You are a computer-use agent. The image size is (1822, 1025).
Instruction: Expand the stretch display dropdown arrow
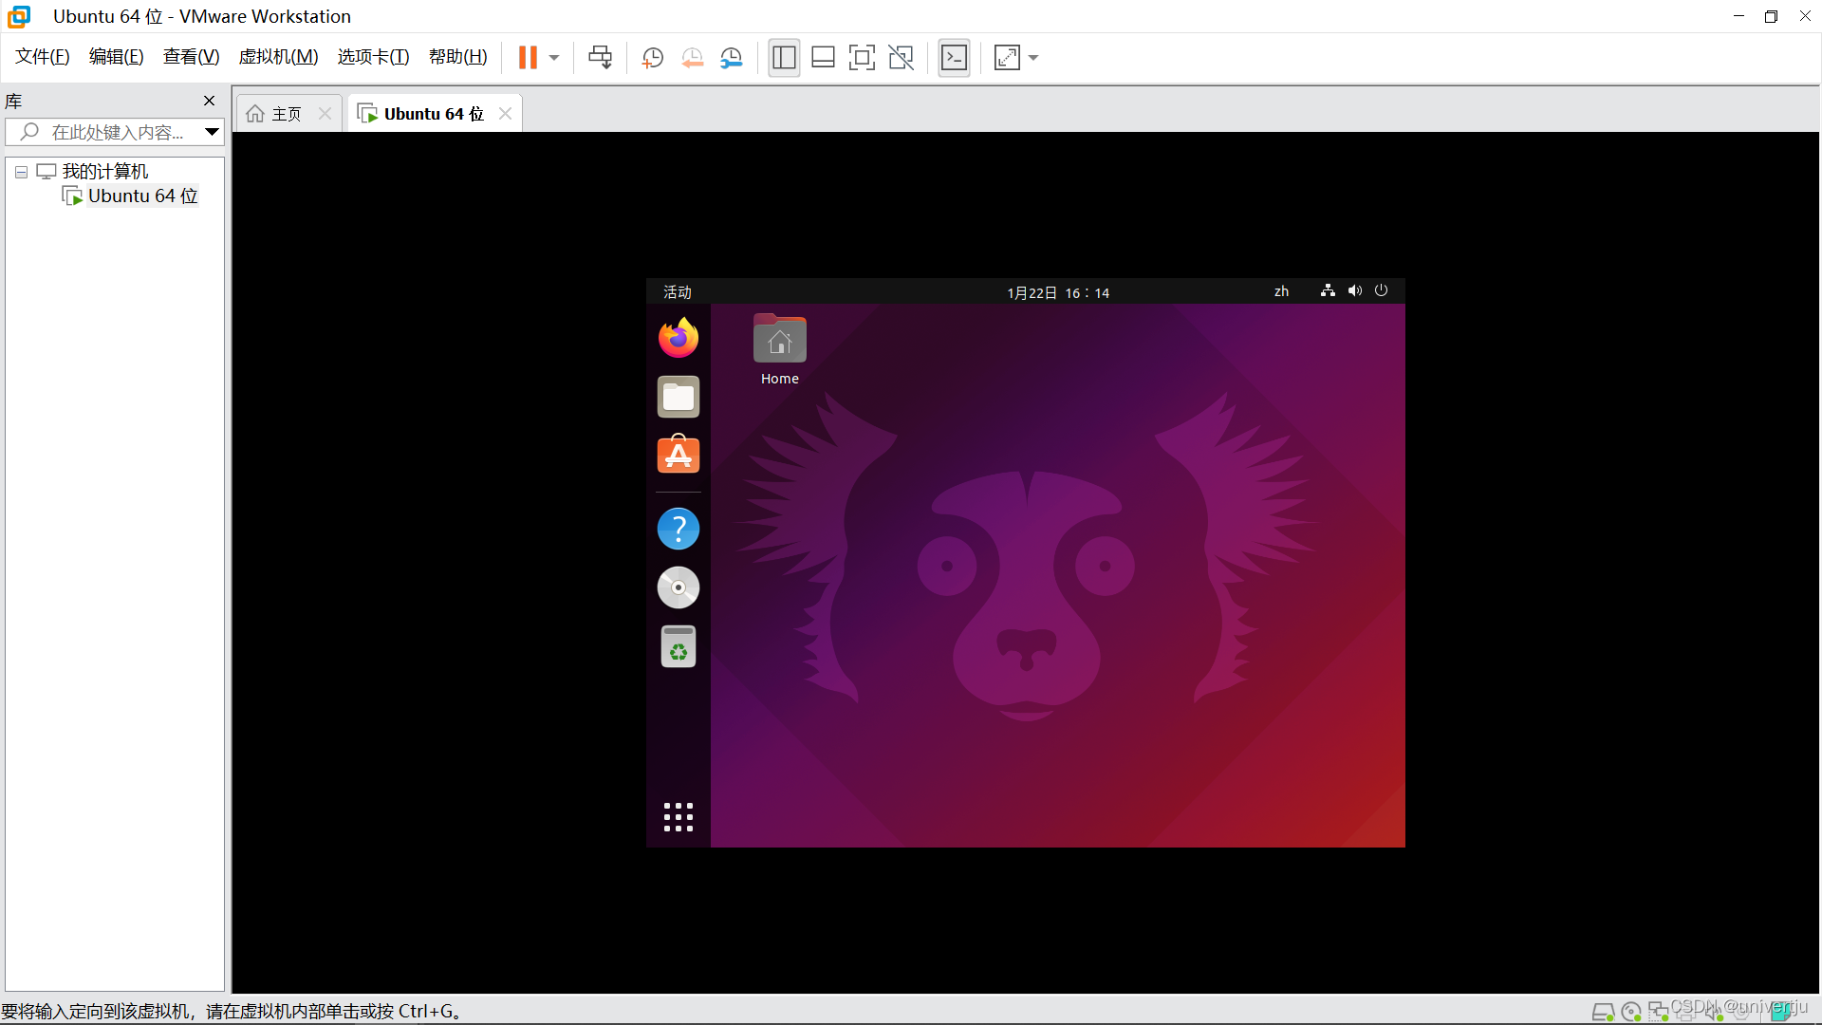(1033, 58)
